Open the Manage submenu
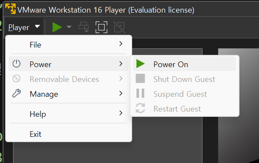Viewport: 259px width, 163px height. (69, 94)
